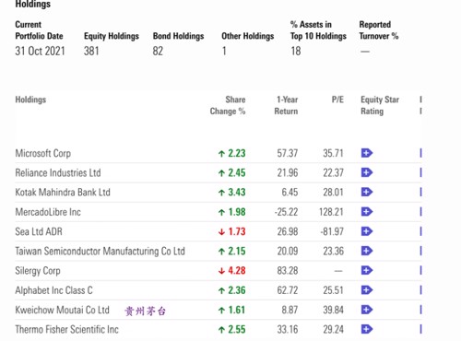The height and width of the screenshot is (341, 461).
Task: Click Reliance P/E value 22.37
Action: tap(333, 172)
